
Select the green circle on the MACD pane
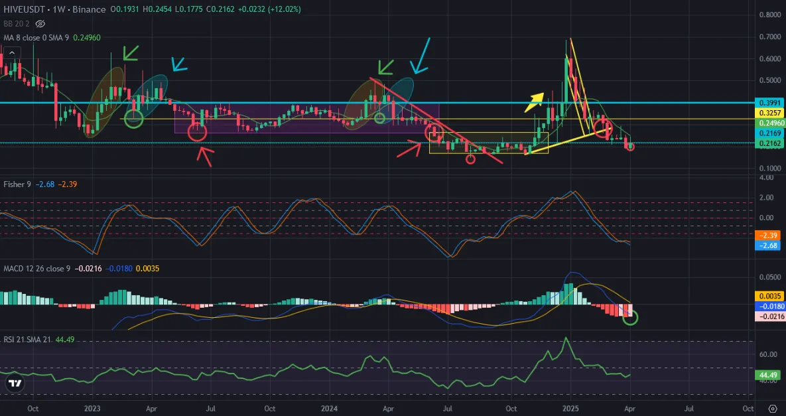[630, 317]
